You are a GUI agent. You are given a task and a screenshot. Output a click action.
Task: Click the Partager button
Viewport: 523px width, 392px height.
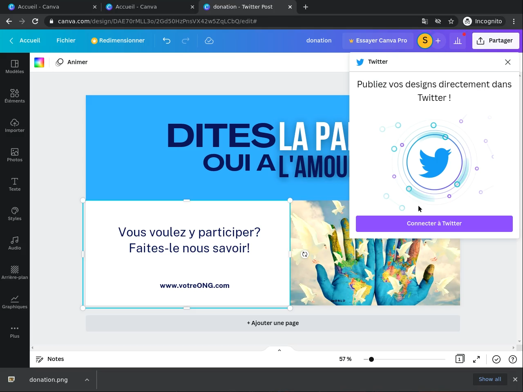point(496,41)
